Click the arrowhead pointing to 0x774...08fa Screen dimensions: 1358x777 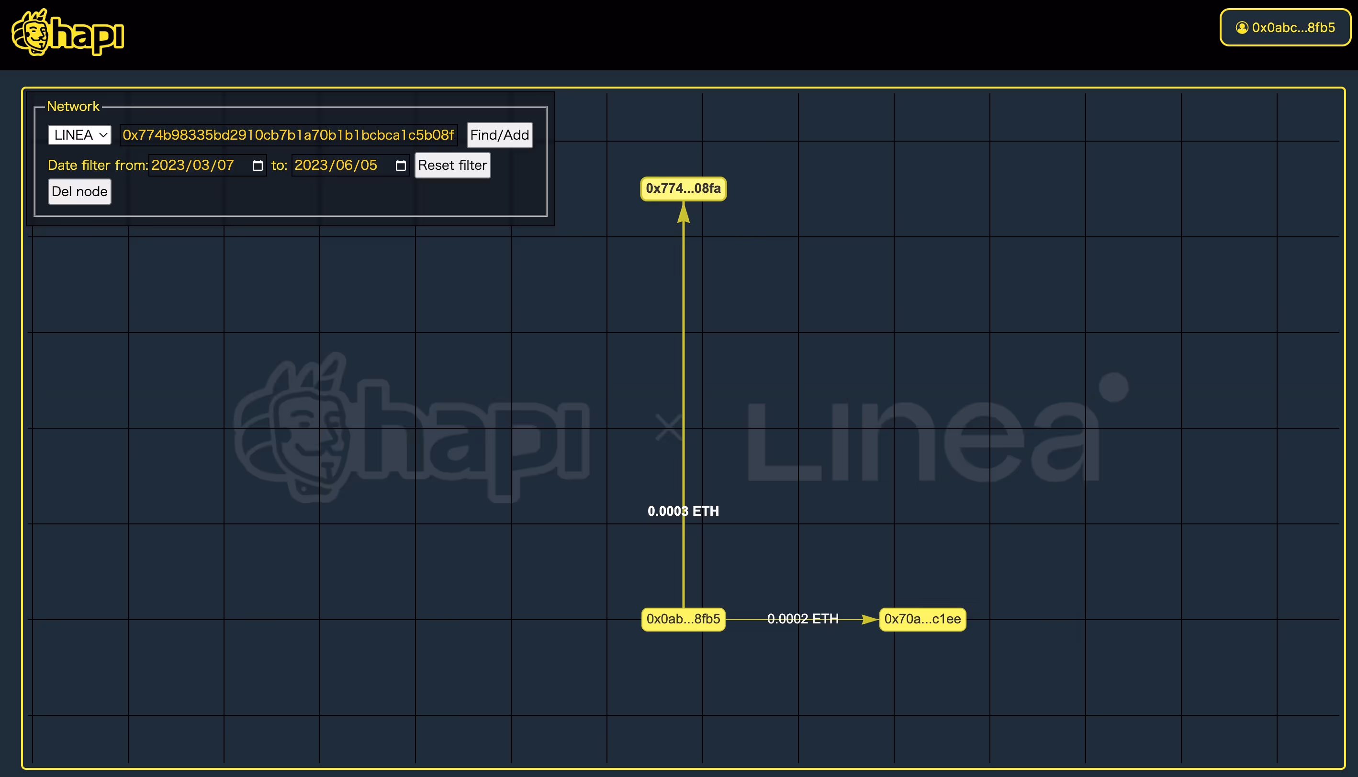point(683,212)
